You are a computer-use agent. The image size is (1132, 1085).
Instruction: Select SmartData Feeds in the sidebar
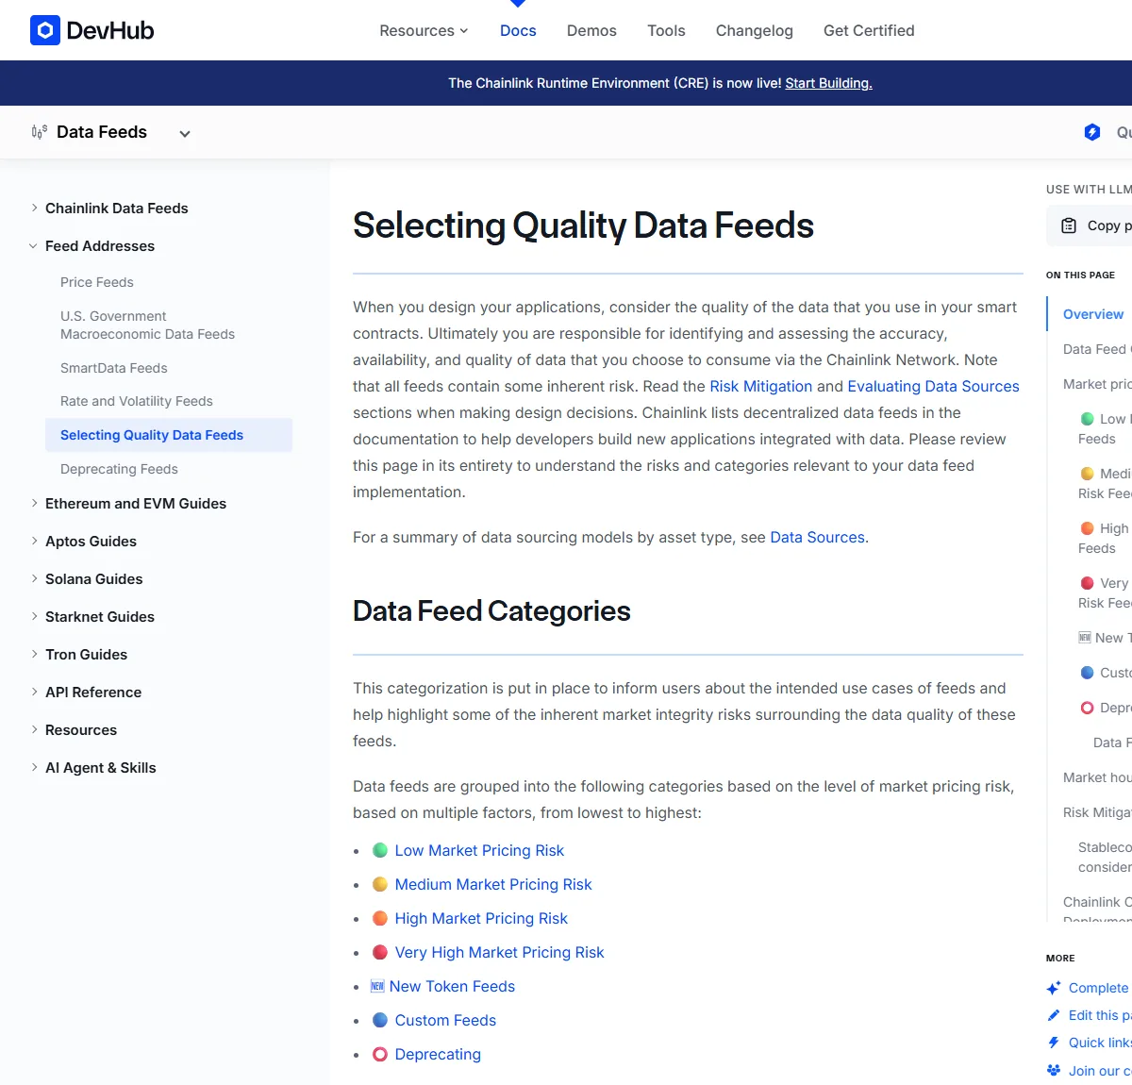pos(114,368)
